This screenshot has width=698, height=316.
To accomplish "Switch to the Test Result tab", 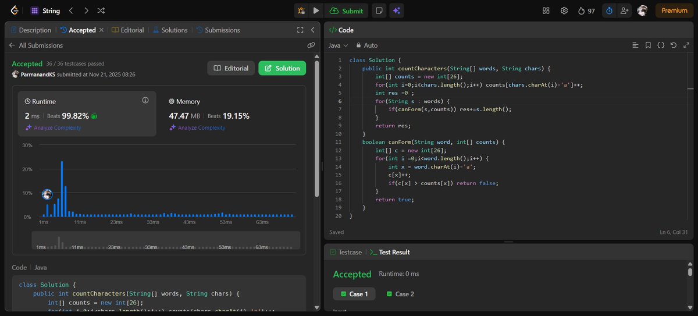I will click(390, 252).
